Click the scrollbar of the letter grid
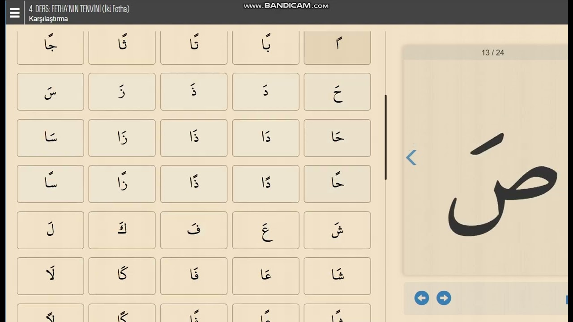Screen dimensions: 573x322 [x=385, y=137]
